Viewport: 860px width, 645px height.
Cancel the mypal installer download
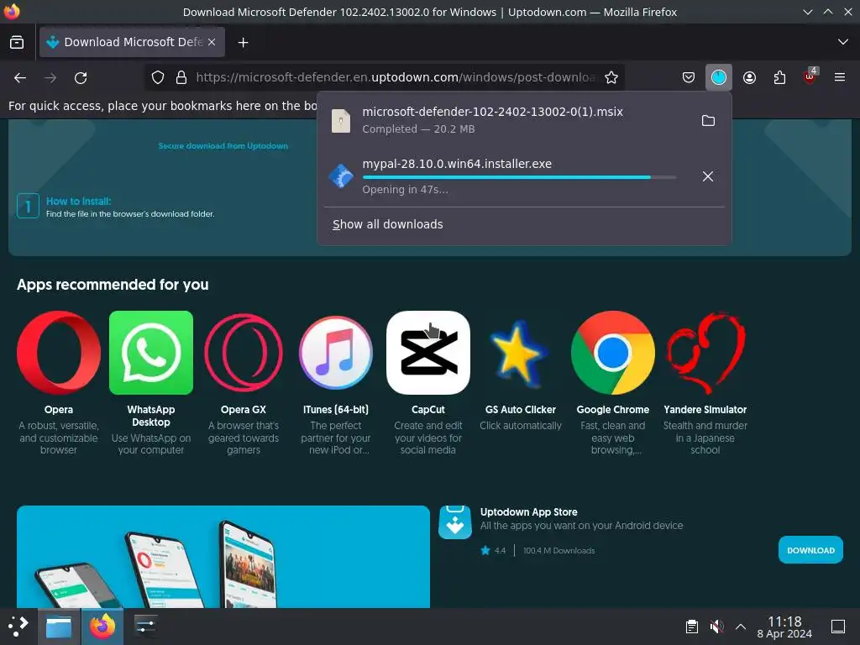pyautogui.click(x=707, y=176)
